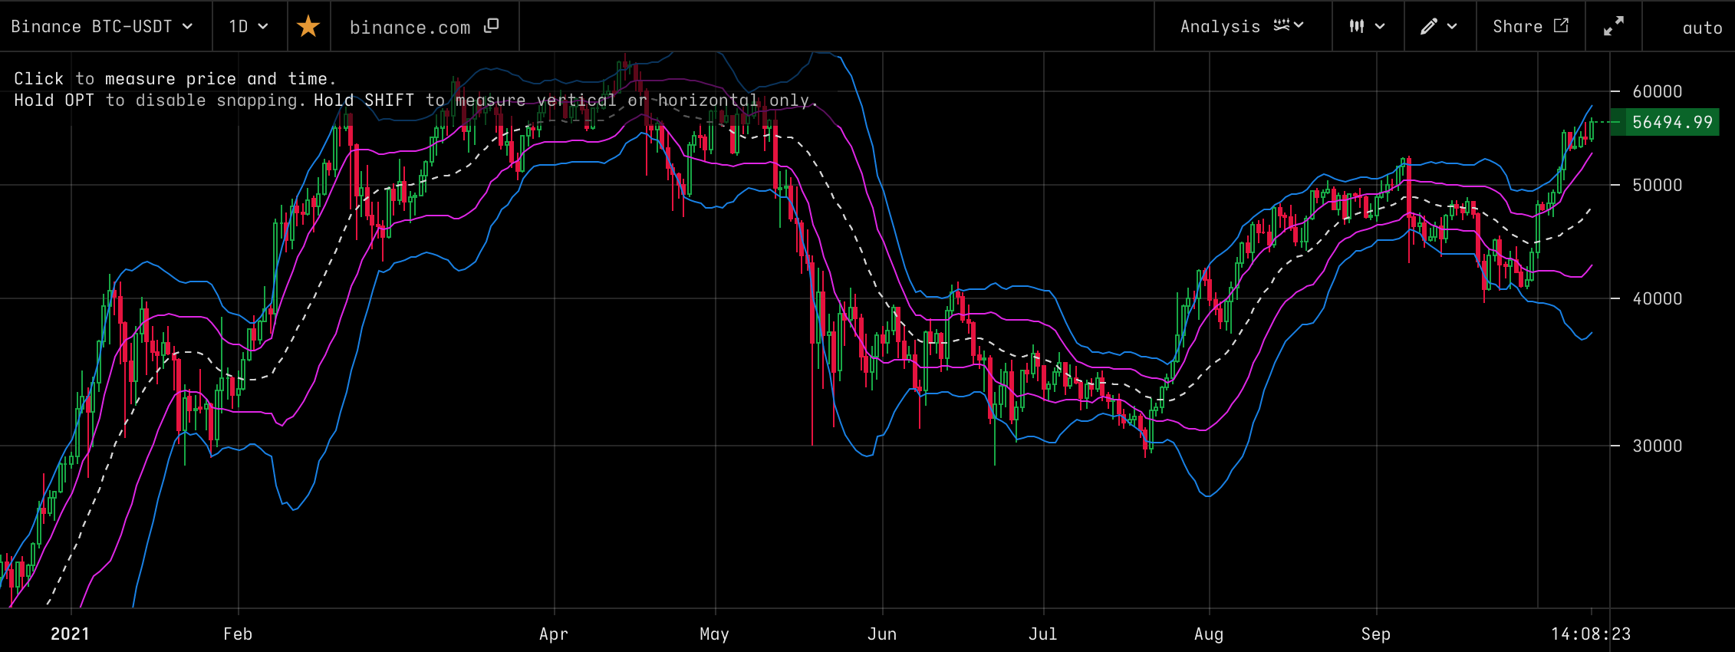Viewport: 1735px width, 652px height.
Task: Click the share export arrow icon
Action: [1561, 25]
